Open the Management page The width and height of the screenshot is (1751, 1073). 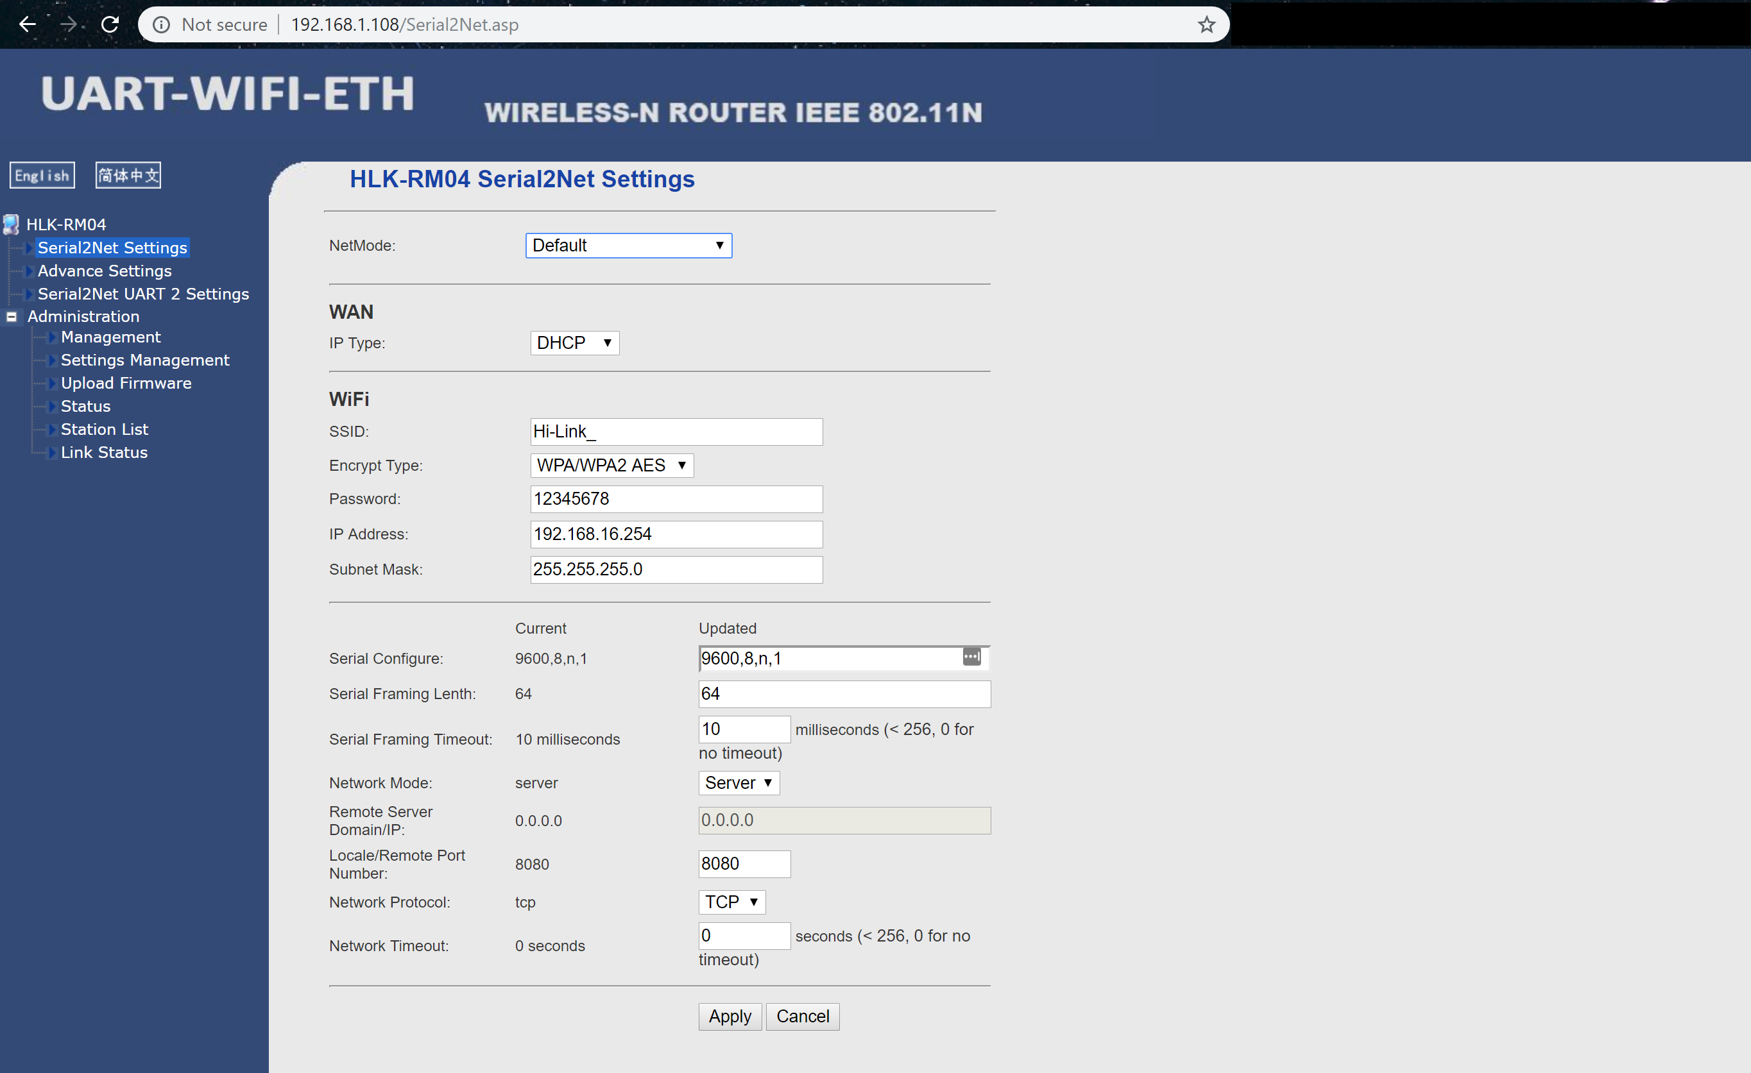(x=111, y=337)
